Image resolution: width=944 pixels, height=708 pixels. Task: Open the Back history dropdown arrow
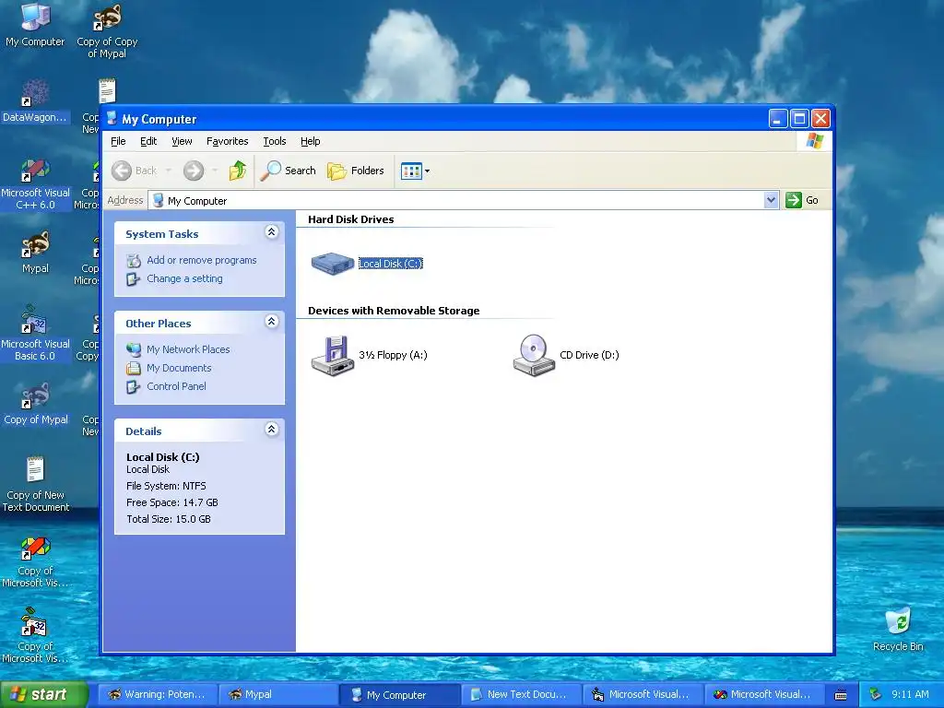(x=169, y=171)
